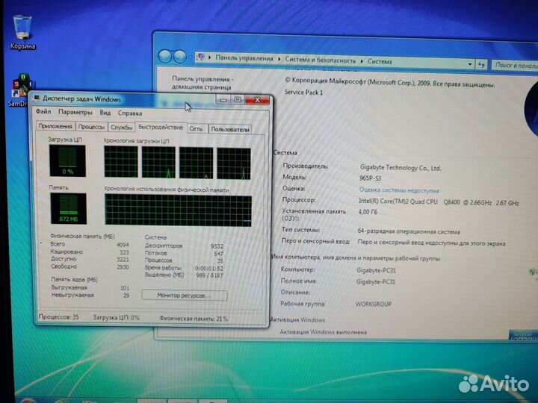Switch to the 'Службы' tab
This screenshot has width=538, height=403.
[x=122, y=128]
